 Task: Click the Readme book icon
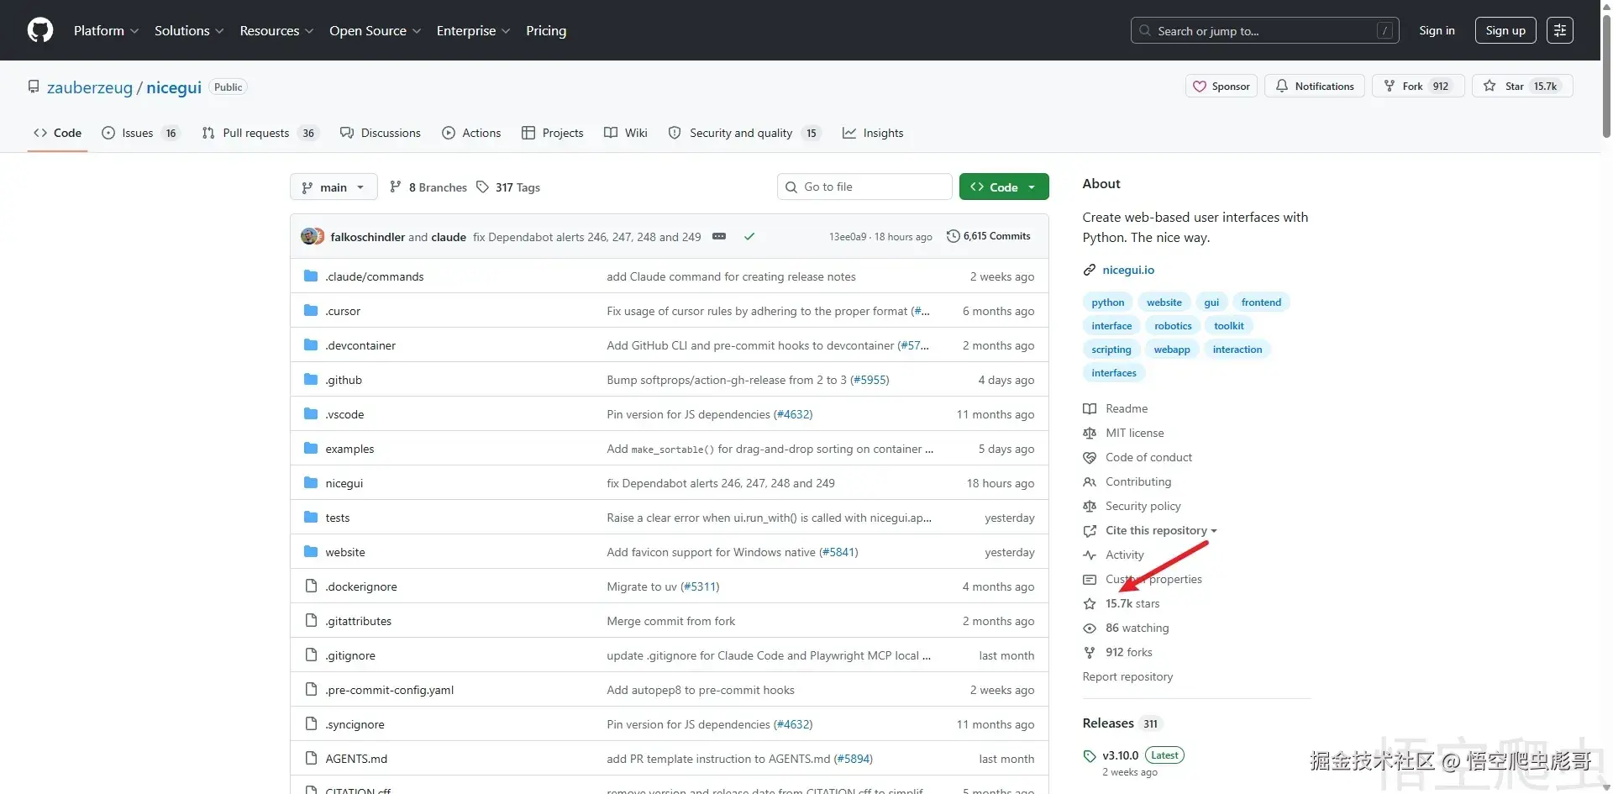click(x=1090, y=408)
